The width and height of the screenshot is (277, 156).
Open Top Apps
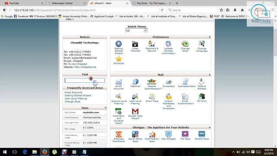tap(185, 134)
